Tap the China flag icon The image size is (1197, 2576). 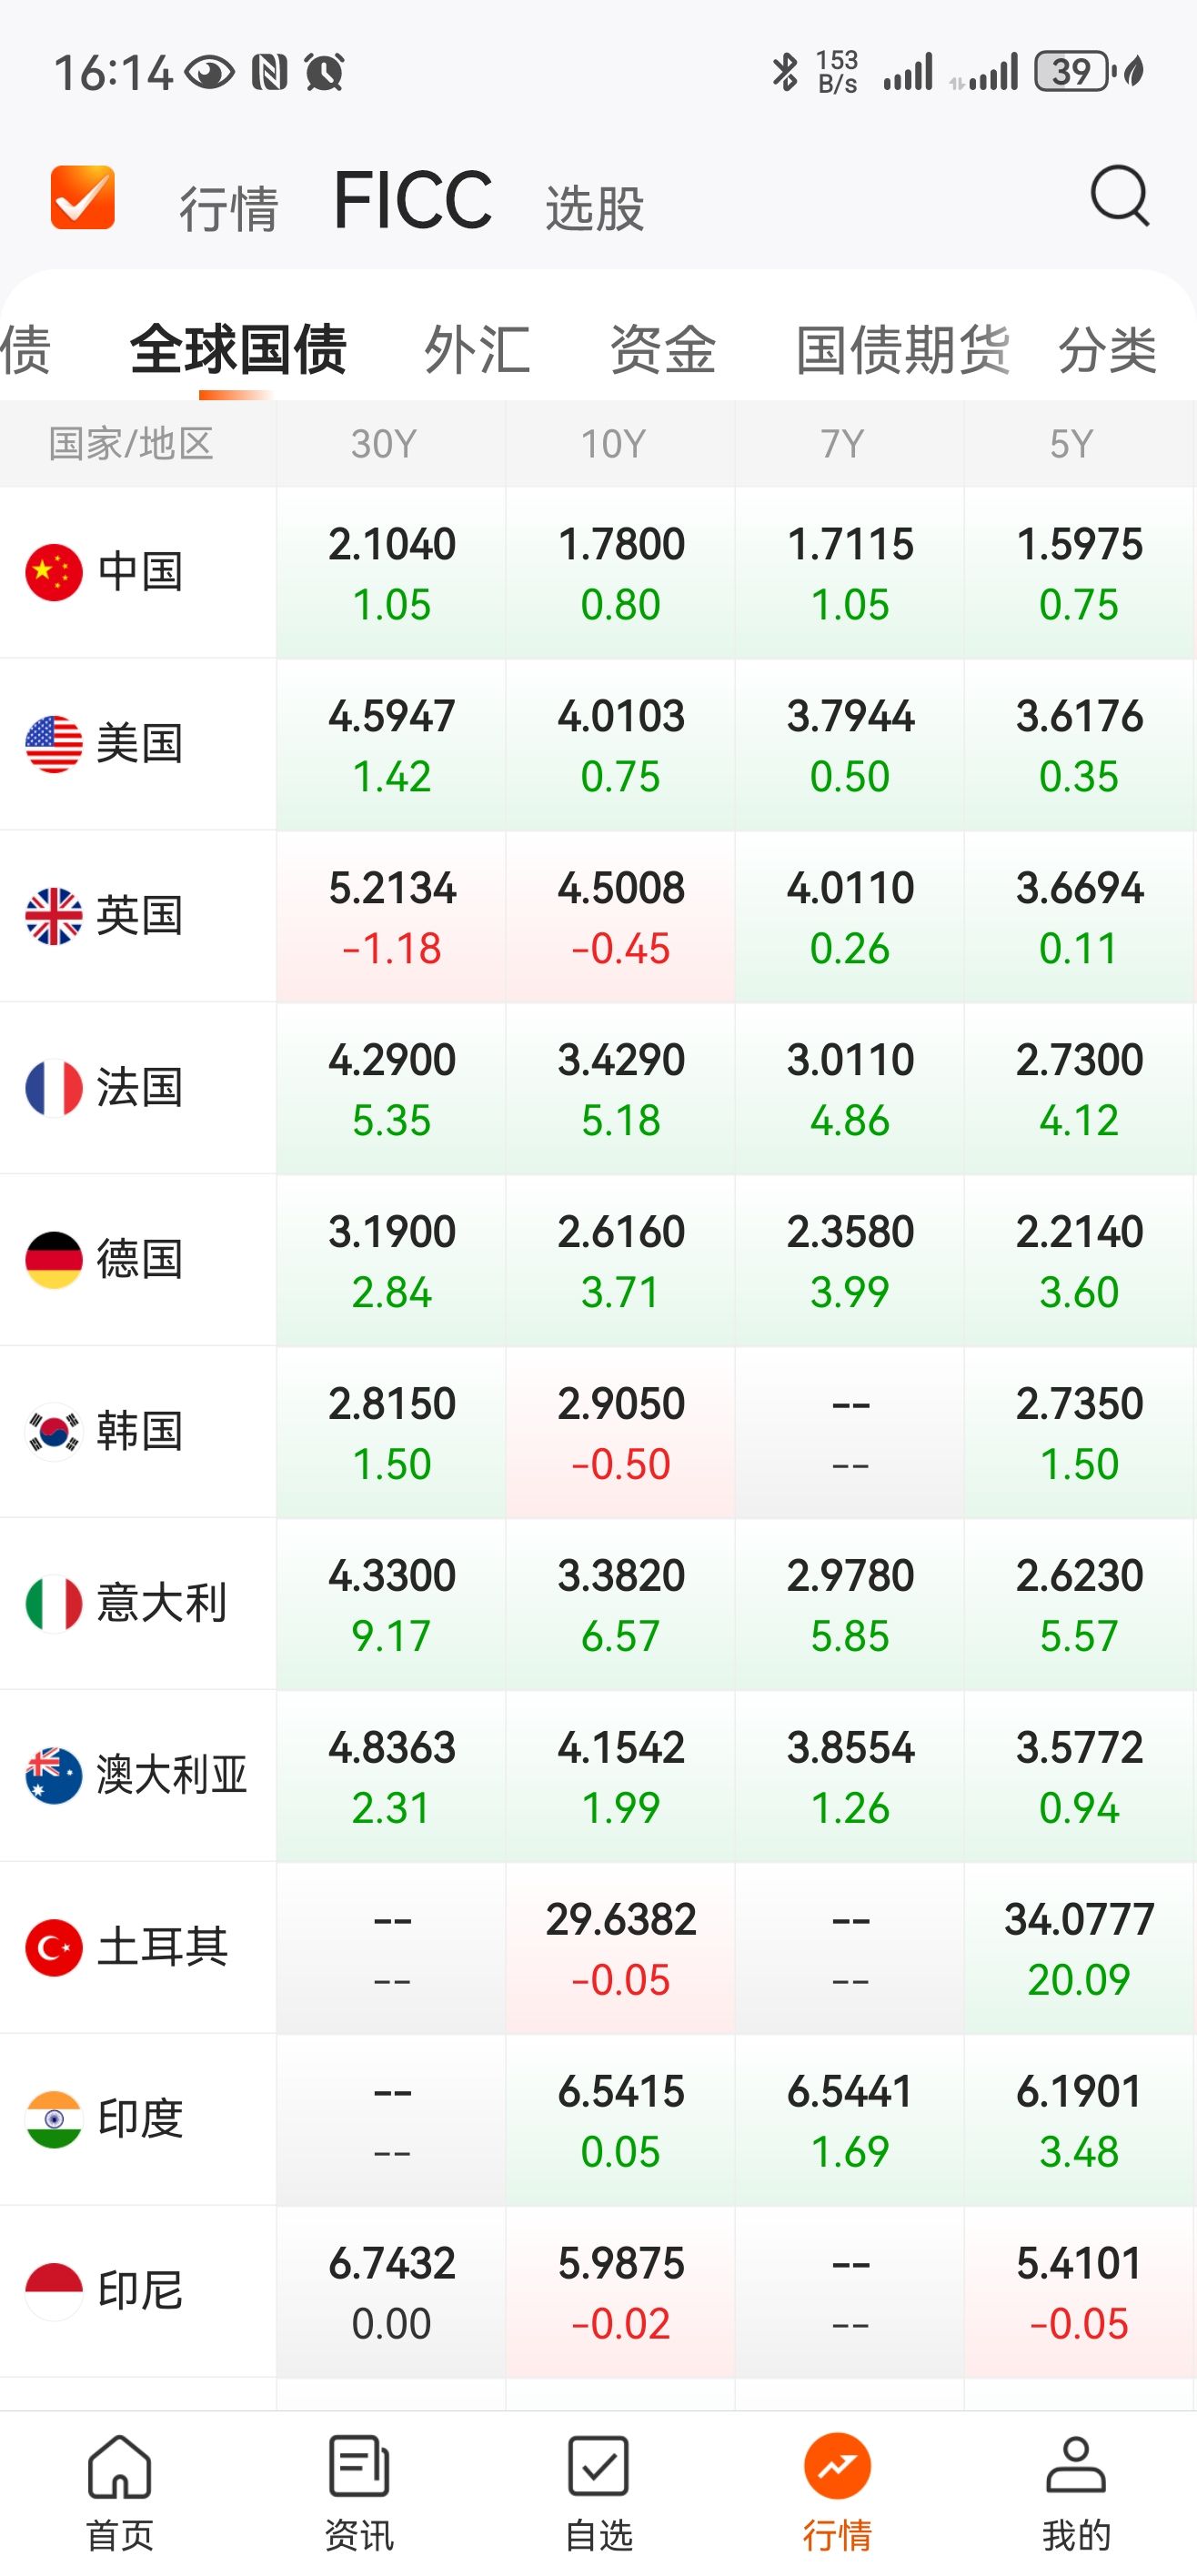54,572
